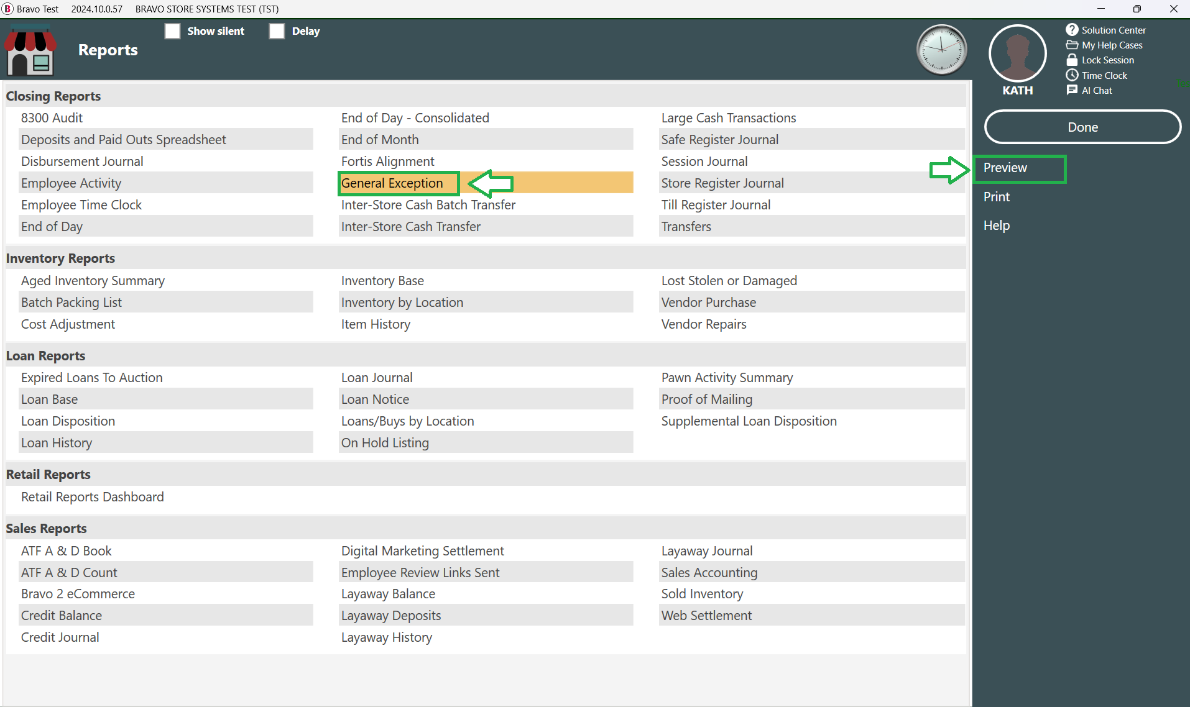Select the Till Register Journal

point(812,204)
